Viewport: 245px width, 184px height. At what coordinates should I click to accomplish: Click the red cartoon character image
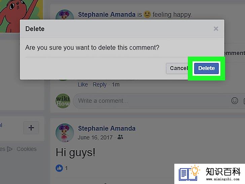21,16
